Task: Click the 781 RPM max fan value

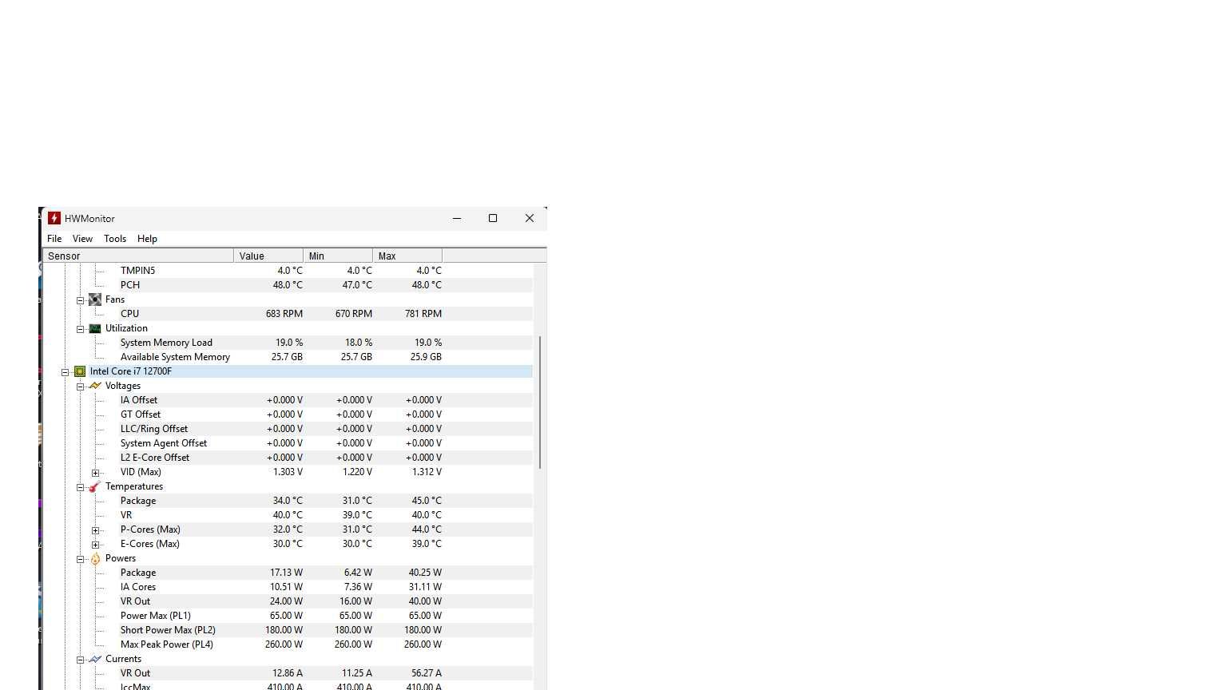Action: 423,314
